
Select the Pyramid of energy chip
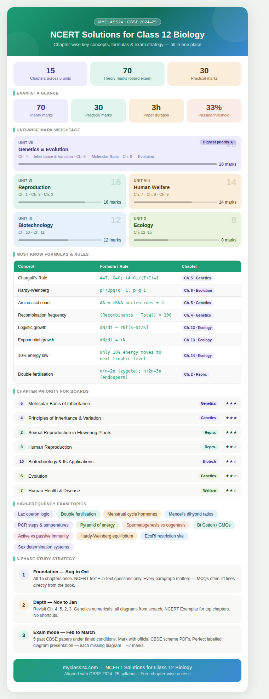tap(97, 525)
